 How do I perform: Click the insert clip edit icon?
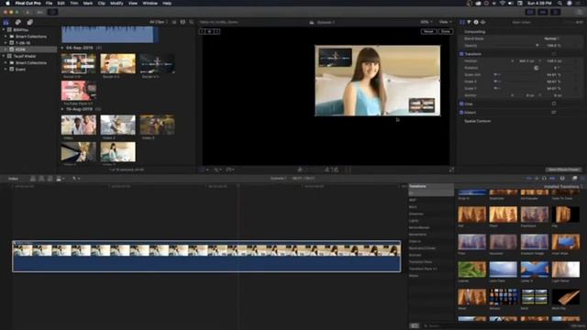(x=41, y=179)
